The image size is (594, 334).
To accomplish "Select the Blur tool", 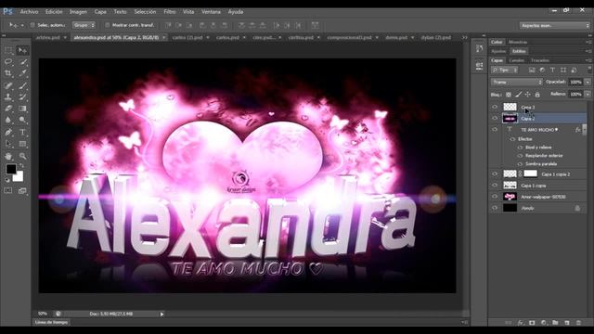I will pyautogui.click(x=8, y=120).
